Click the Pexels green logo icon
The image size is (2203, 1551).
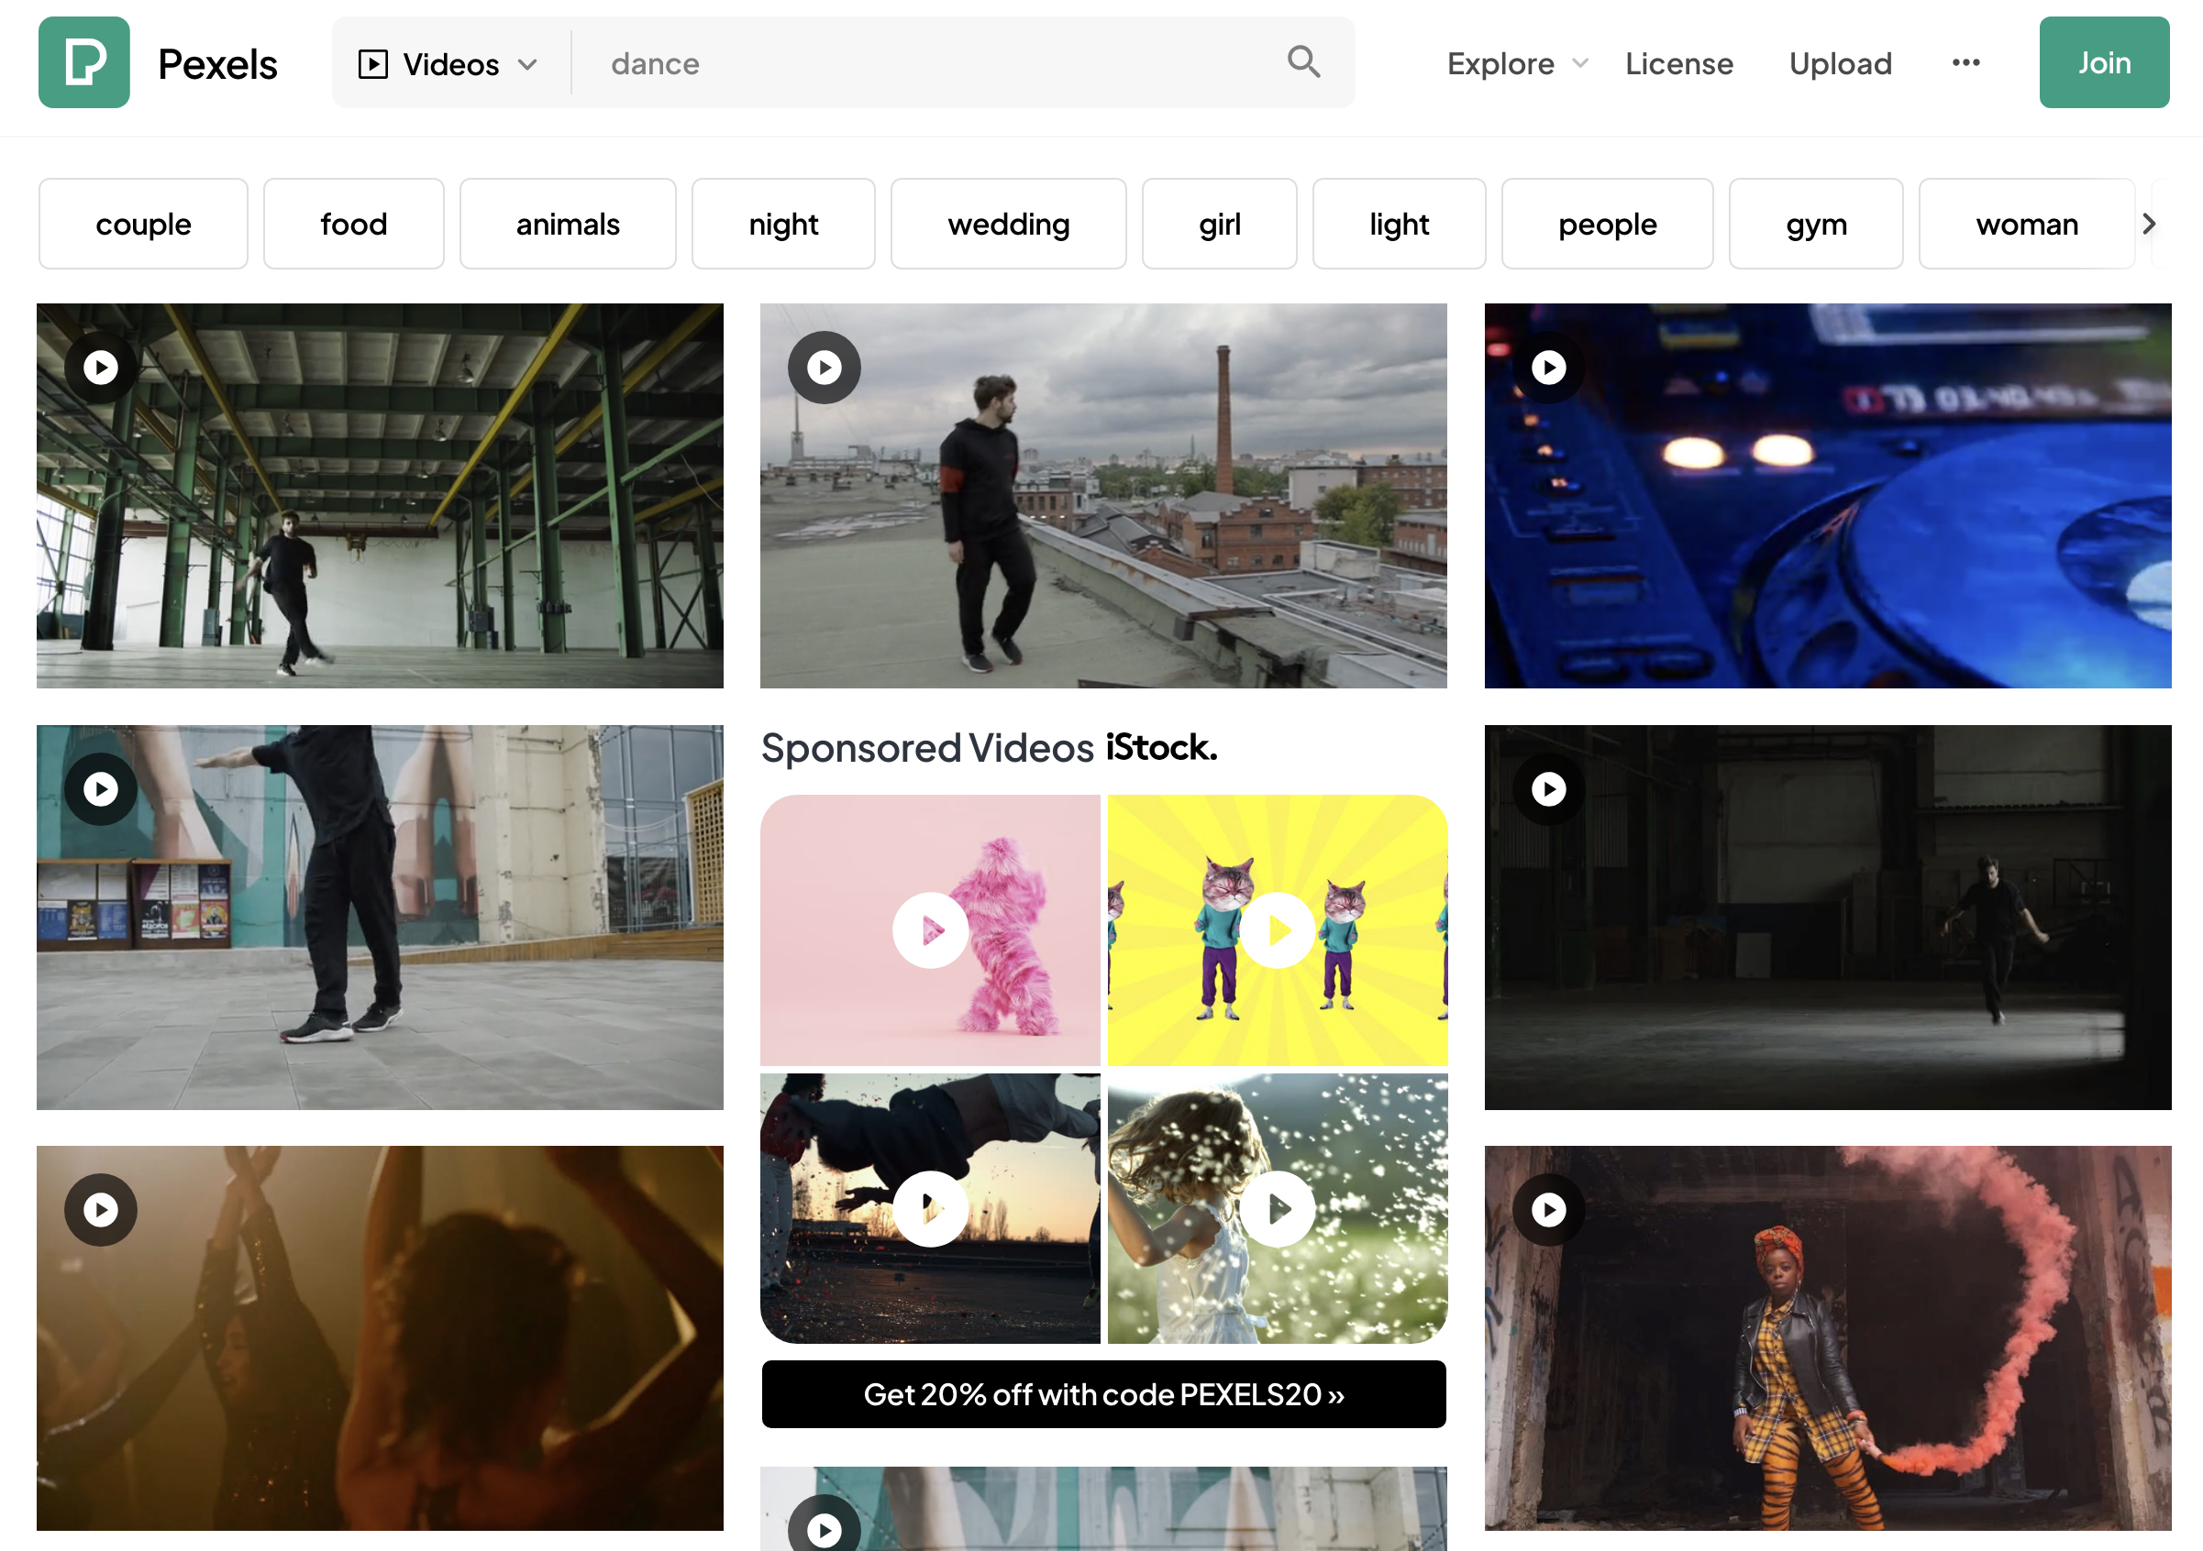pos(83,62)
